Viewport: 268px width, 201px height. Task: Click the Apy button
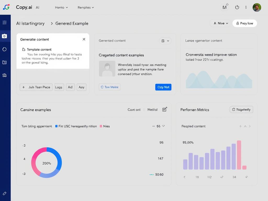81,87
